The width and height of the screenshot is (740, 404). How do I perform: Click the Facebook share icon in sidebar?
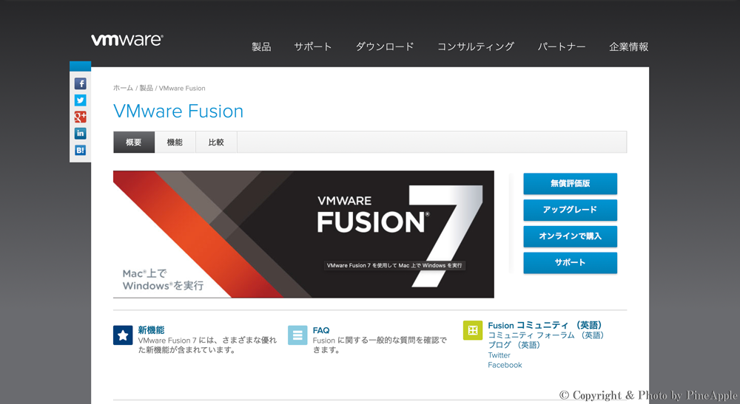[x=80, y=83]
